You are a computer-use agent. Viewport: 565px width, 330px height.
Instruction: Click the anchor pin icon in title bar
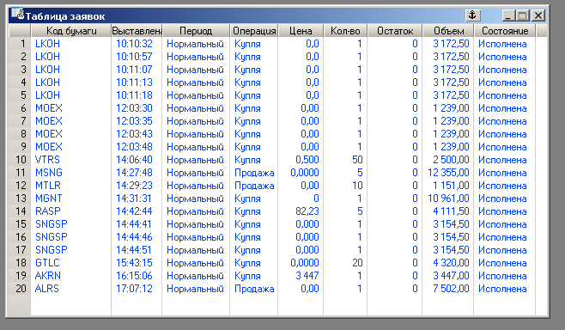(472, 15)
